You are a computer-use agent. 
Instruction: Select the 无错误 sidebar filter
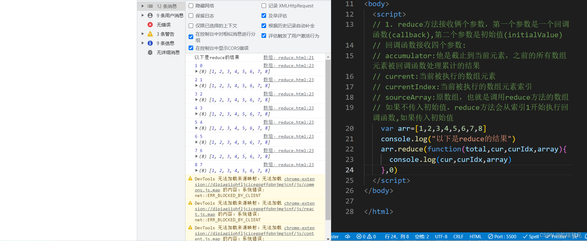[x=161, y=25]
